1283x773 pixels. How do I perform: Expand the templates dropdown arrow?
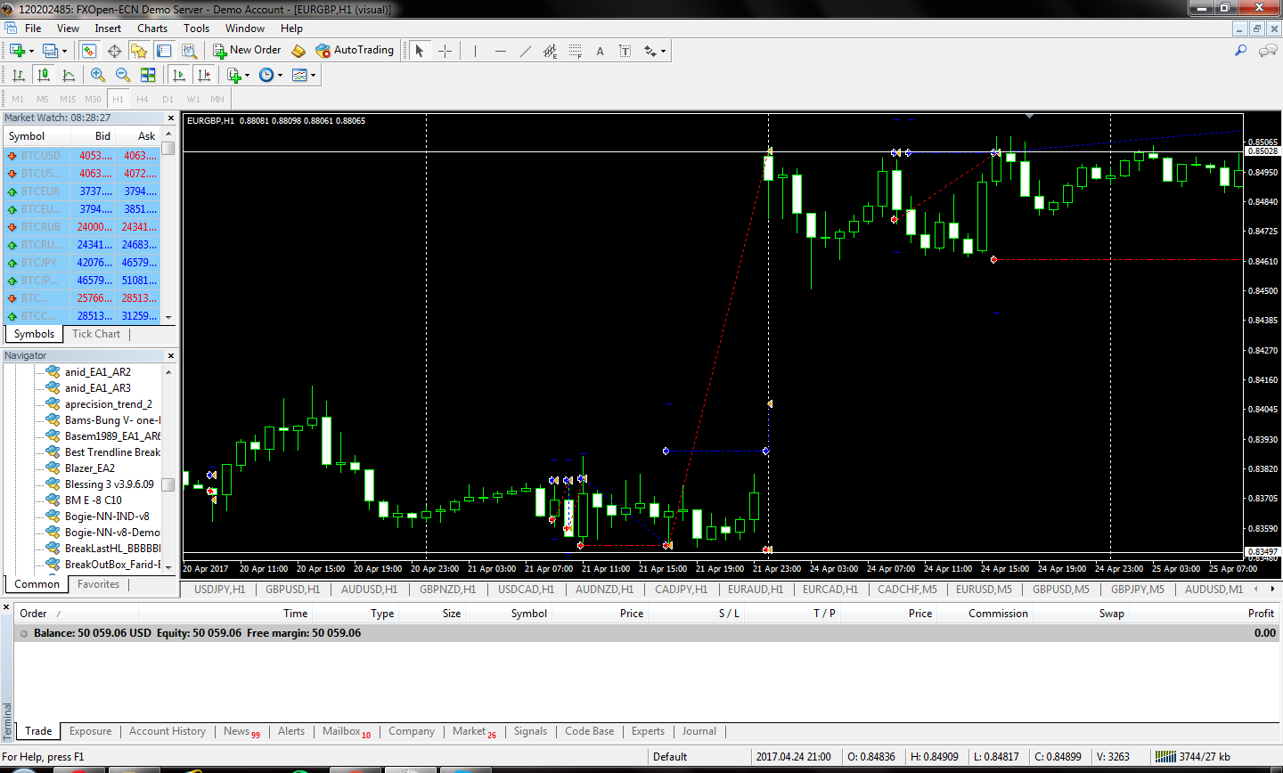313,75
